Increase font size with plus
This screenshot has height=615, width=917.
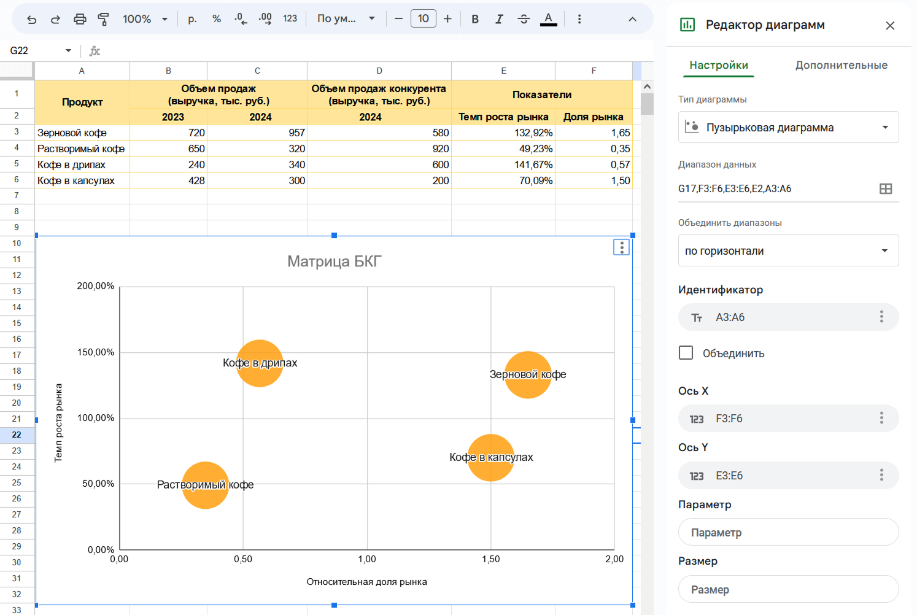(447, 19)
